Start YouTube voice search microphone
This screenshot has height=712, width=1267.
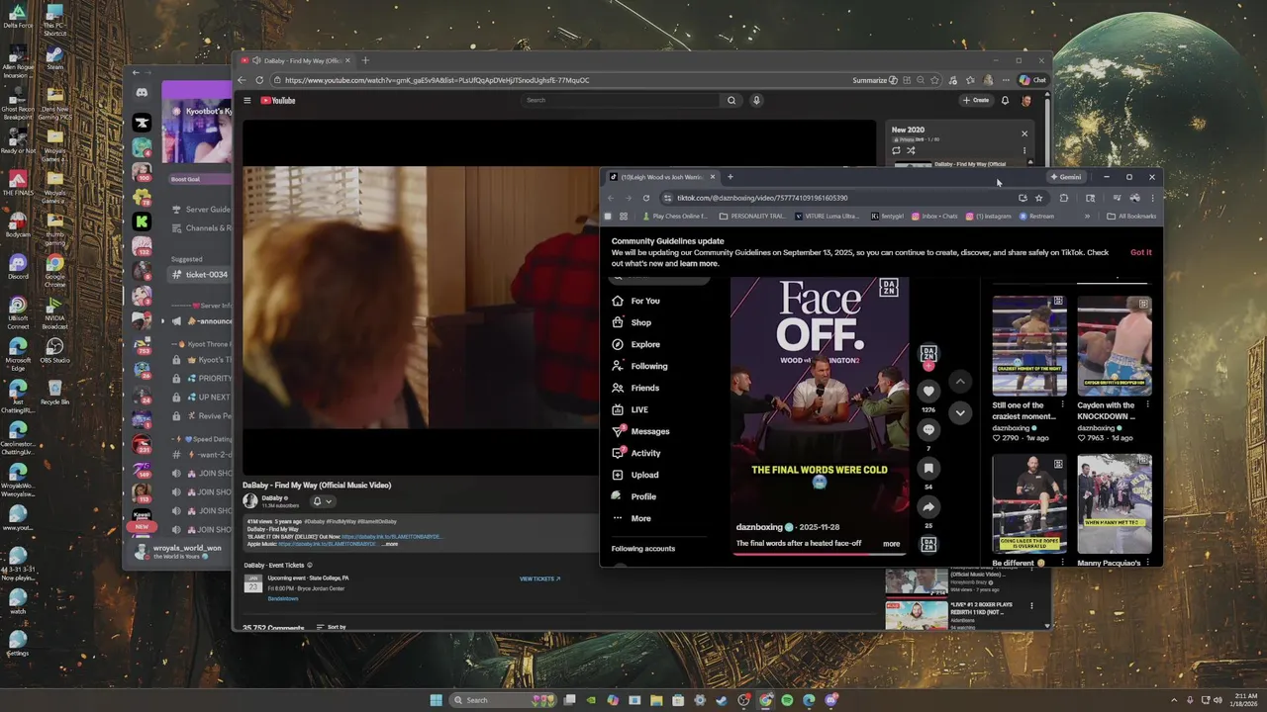756,100
